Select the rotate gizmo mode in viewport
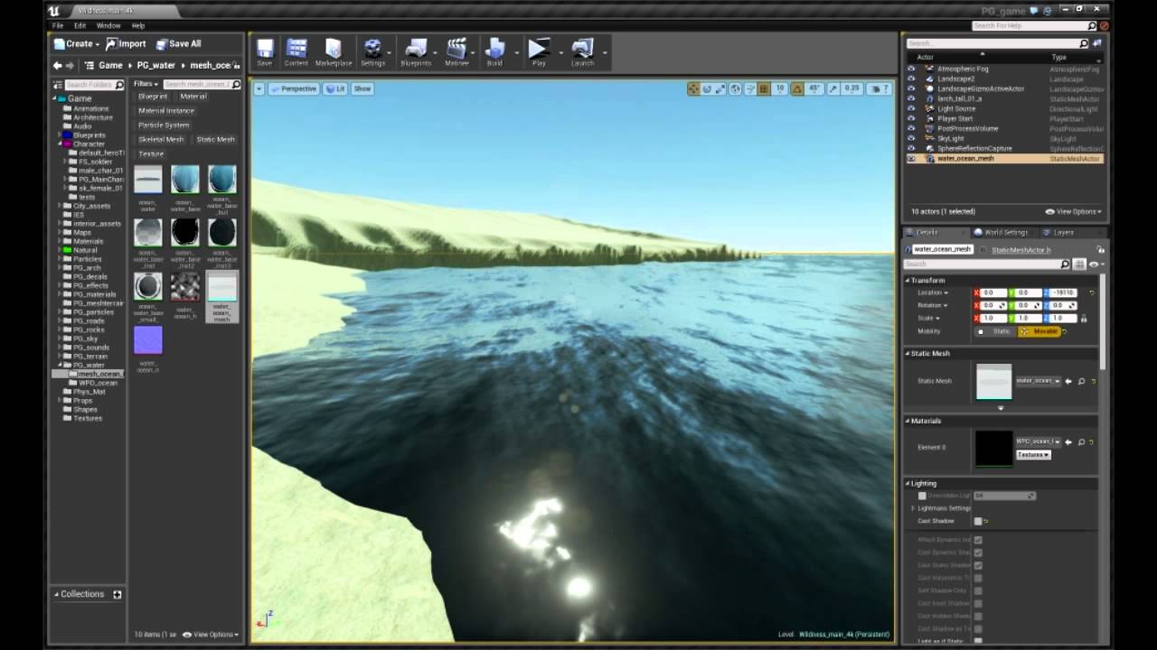Viewport: 1157px width, 650px height. click(707, 88)
